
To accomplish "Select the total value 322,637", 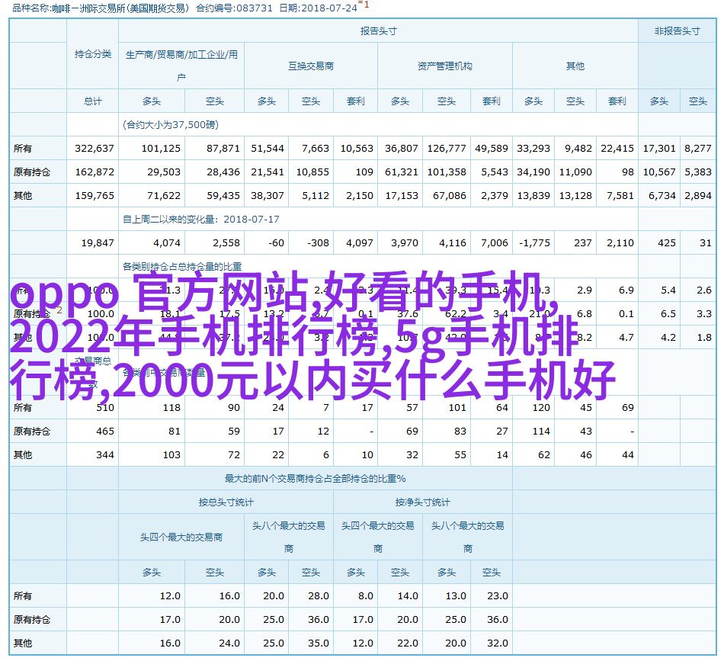I will click(95, 148).
